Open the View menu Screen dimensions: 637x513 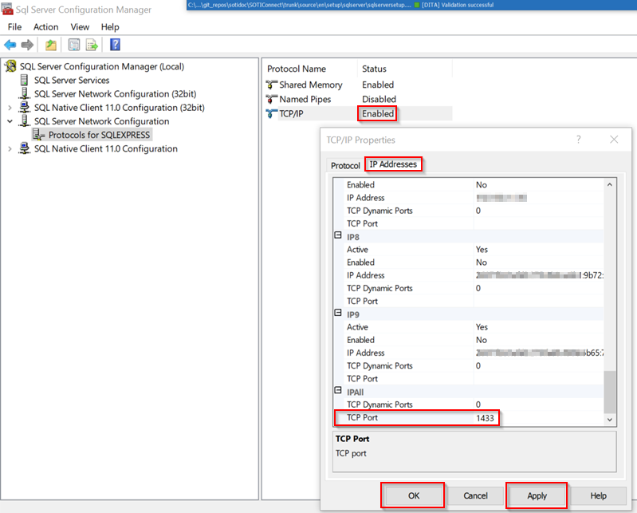pyautogui.click(x=80, y=27)
